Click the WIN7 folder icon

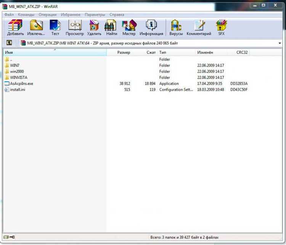click(7, 65)
